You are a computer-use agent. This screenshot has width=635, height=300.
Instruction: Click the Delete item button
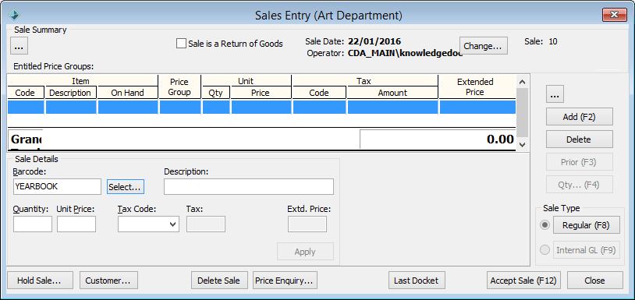579,139
